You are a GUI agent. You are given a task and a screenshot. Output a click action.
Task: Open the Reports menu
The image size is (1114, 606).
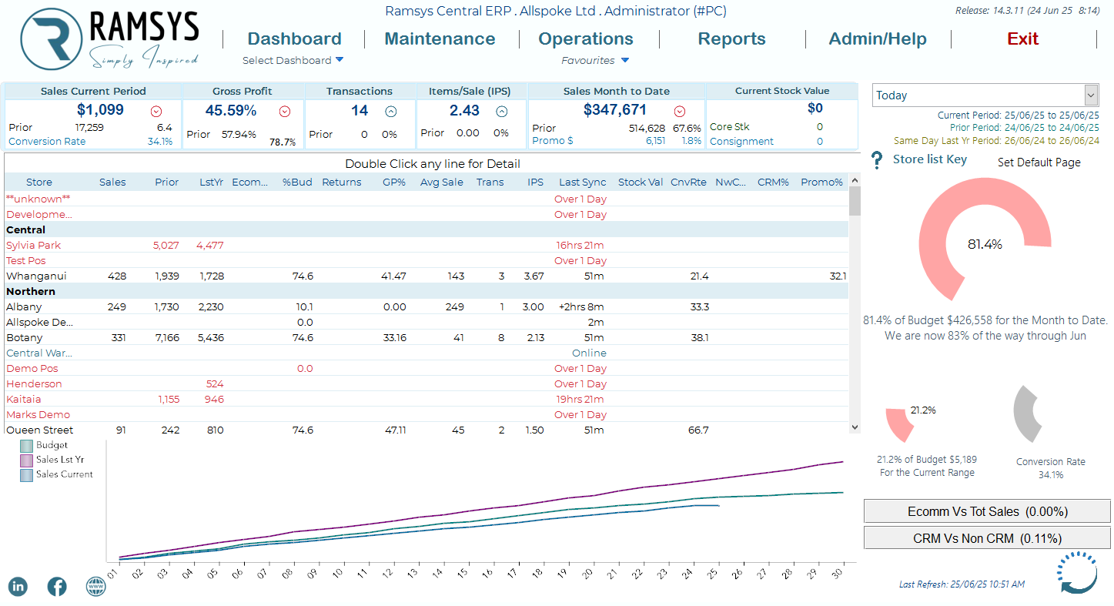click(x=731, y=39)
